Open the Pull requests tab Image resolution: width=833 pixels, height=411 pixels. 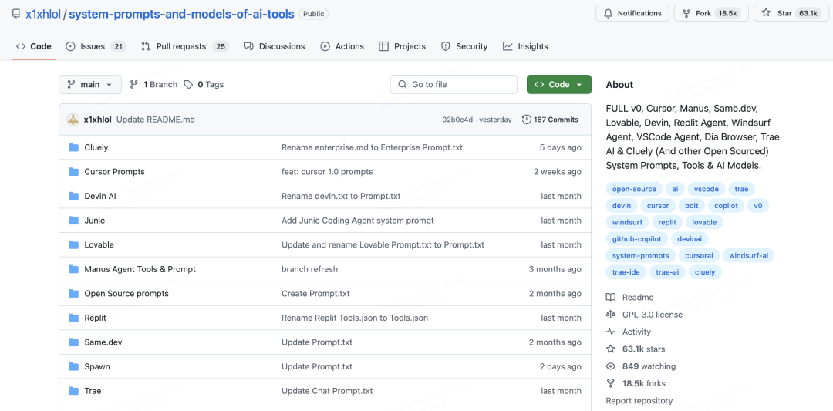(x=184, y=46)
